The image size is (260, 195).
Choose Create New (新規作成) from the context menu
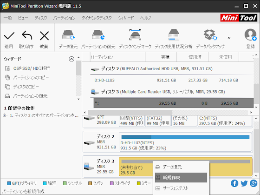coord(181,177)
